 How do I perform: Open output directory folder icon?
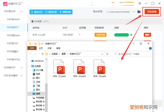(x=139, y=12)
